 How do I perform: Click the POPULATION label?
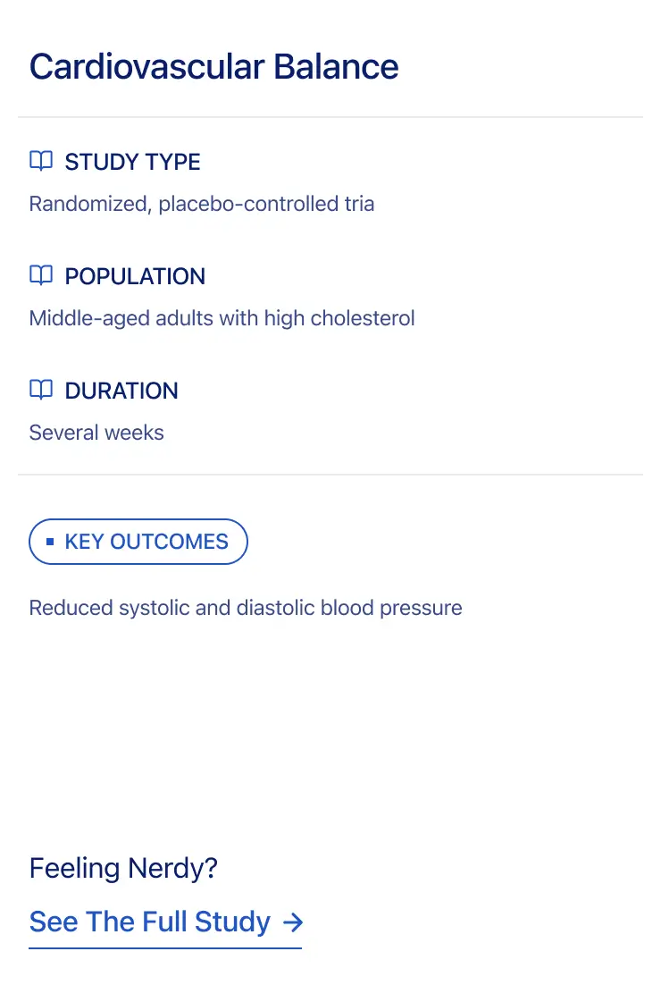[135, 276]
